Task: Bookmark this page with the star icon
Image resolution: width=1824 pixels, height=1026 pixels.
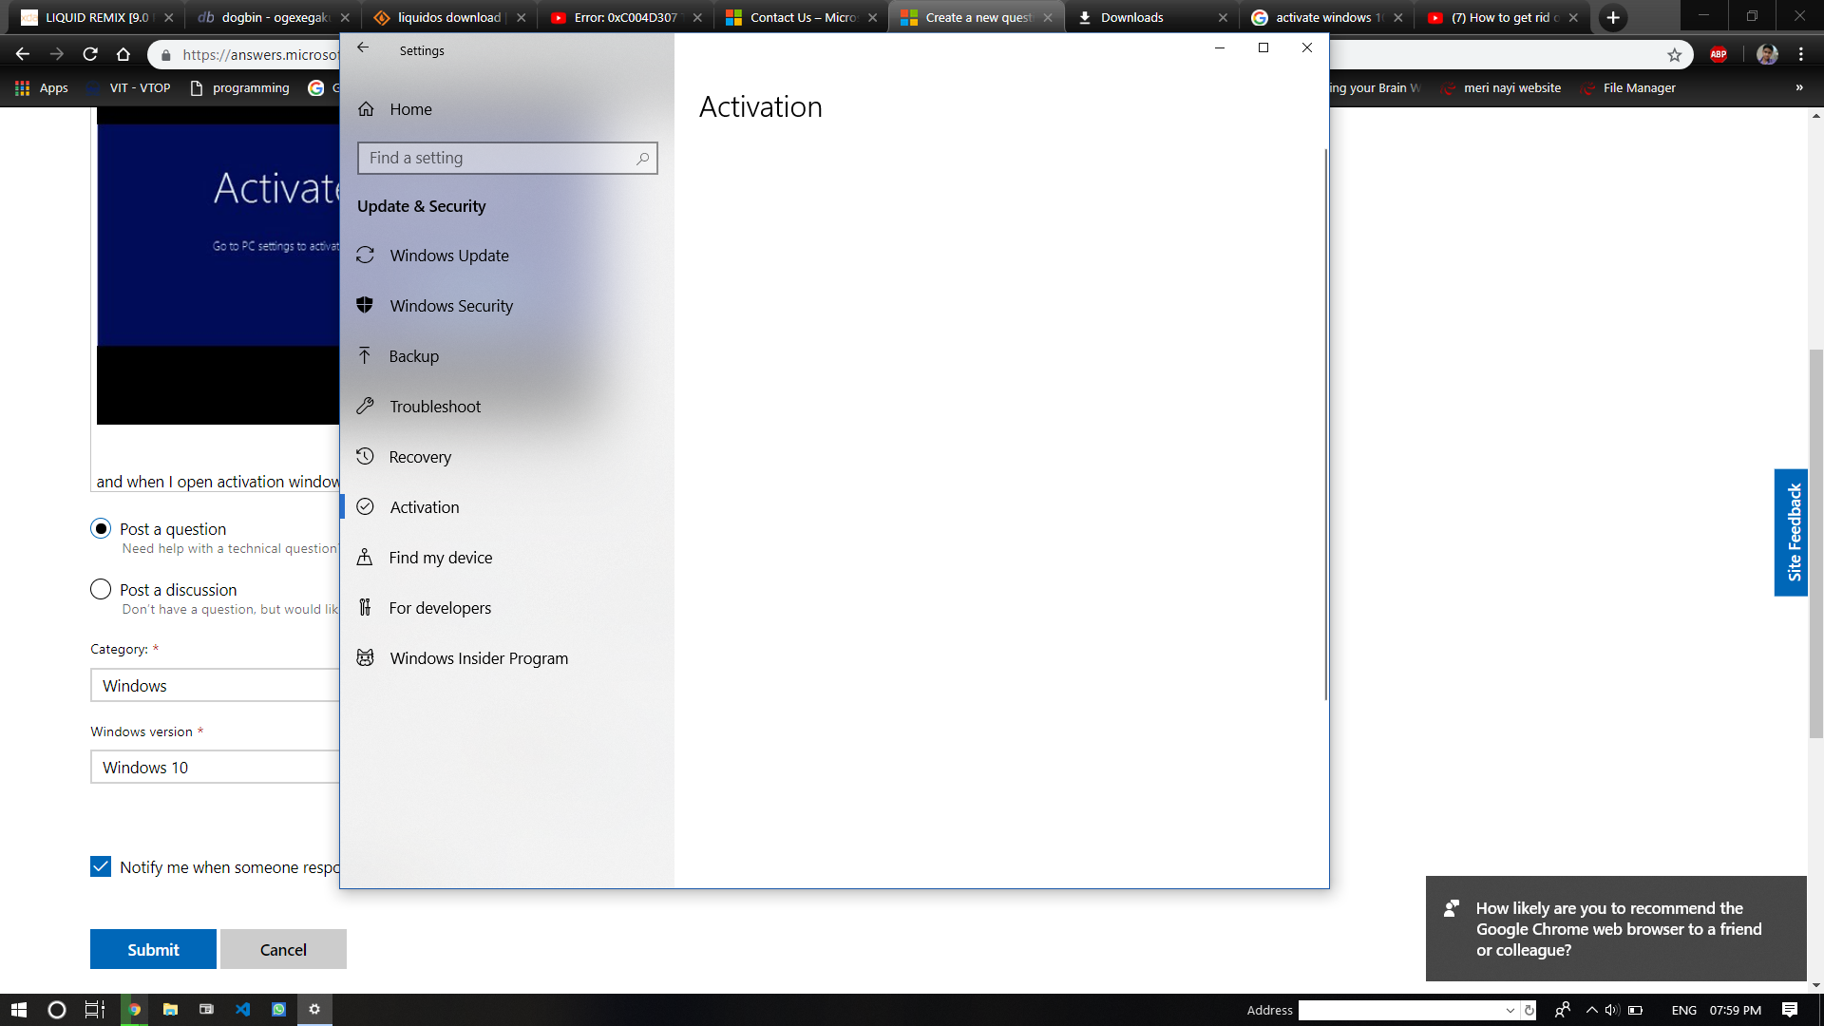Action: pyautogui.click(x=1675, y=55)
